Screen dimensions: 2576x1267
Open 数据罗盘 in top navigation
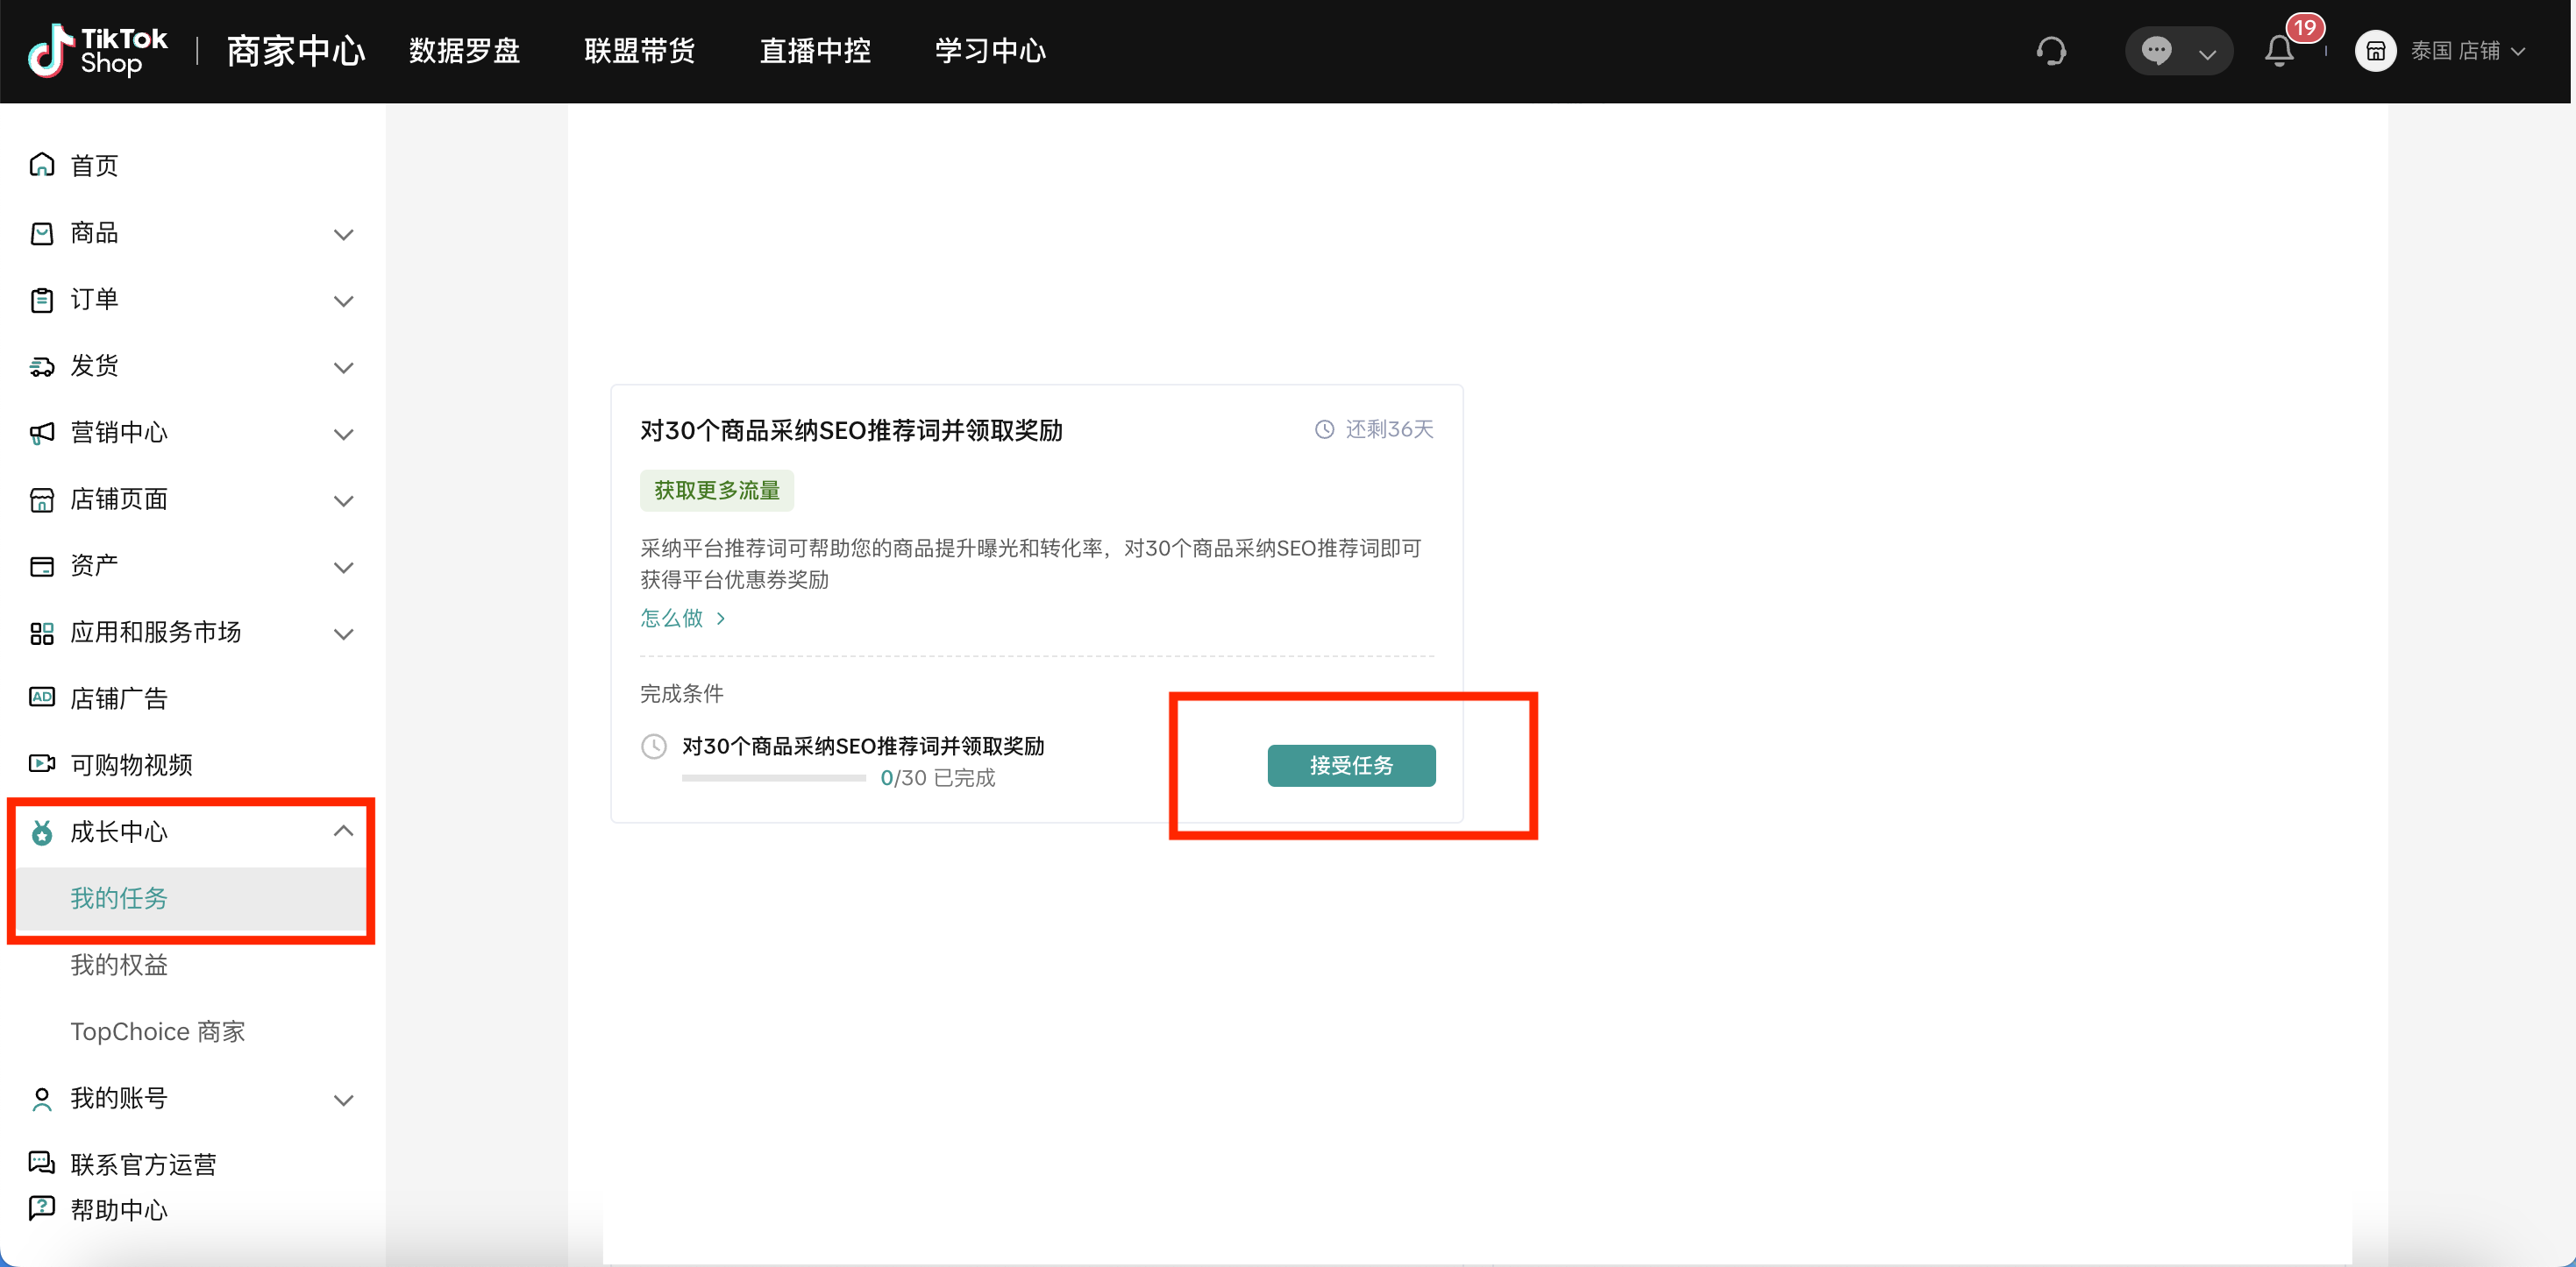[464, 51]
